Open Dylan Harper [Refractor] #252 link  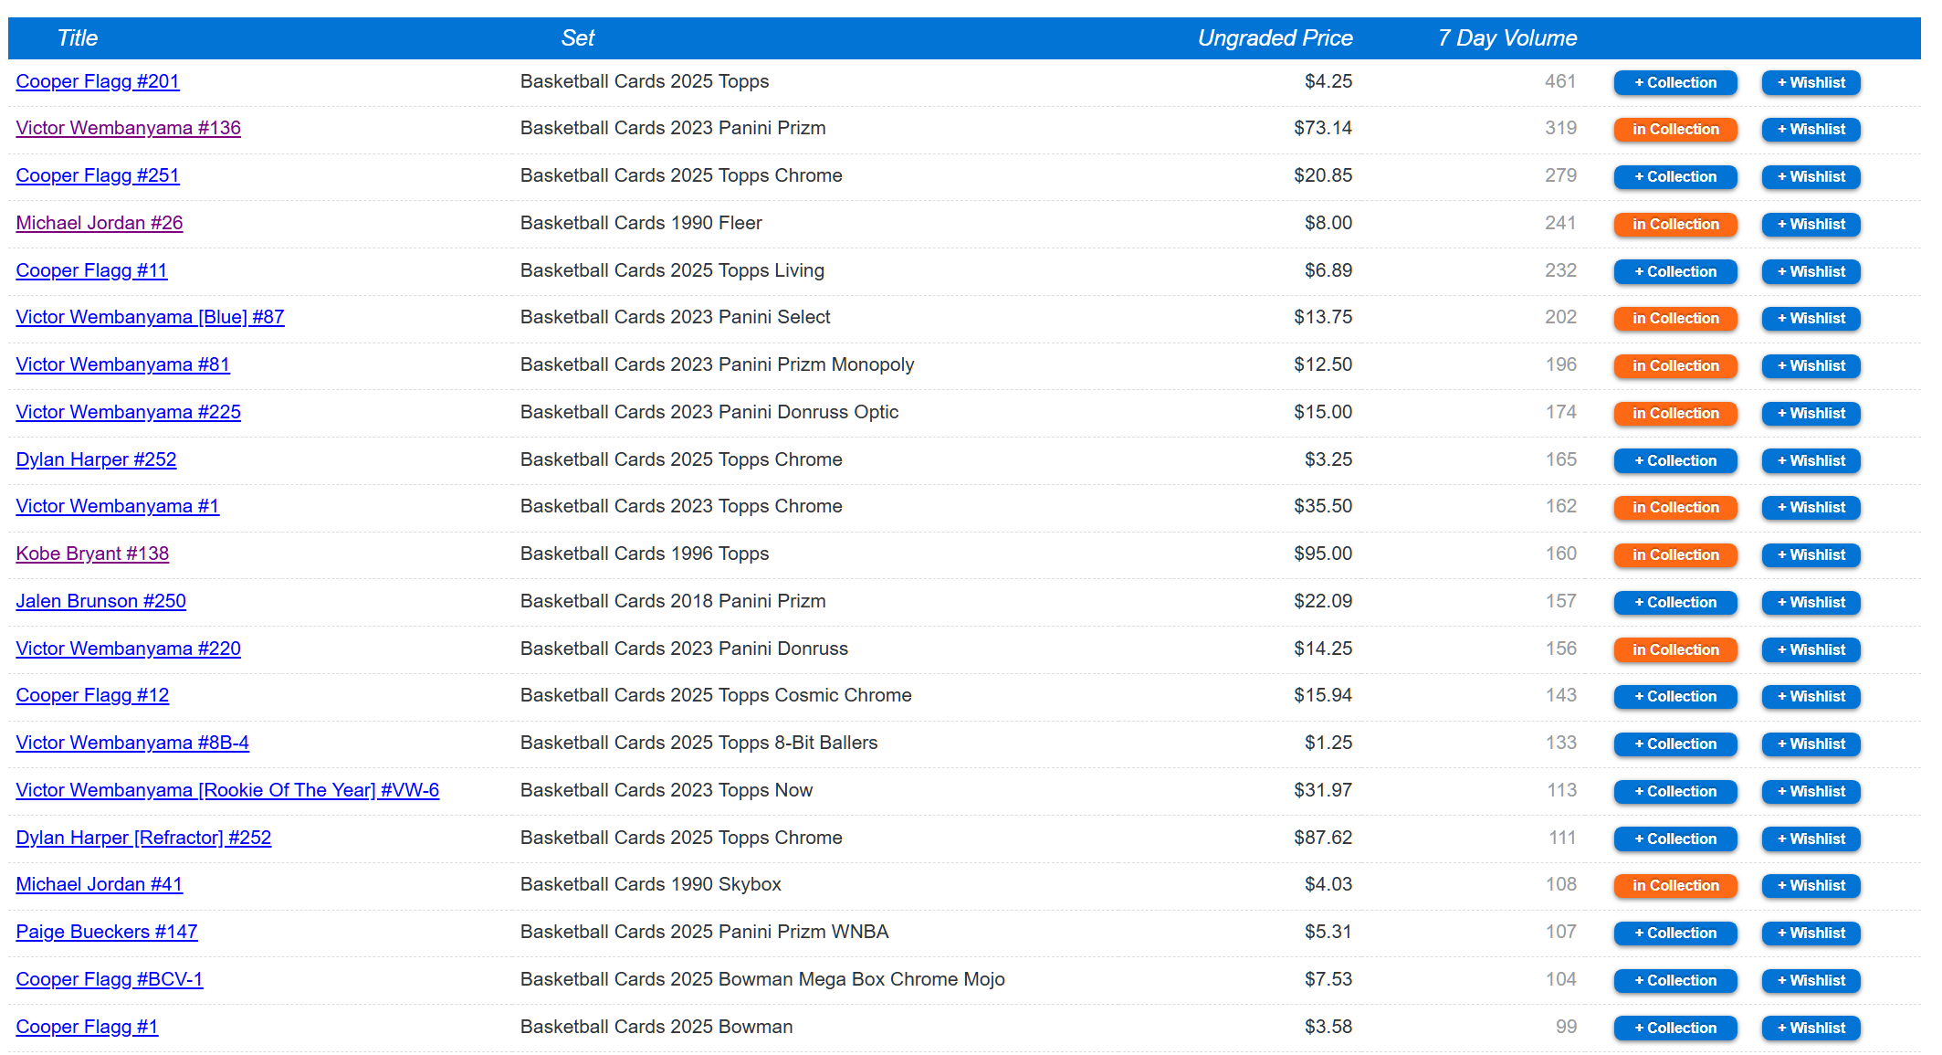coord(143,838)
